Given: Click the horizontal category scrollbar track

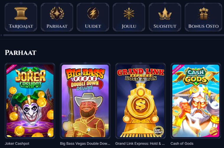Looking at the screenshot, I should click(x=114, y=35).
